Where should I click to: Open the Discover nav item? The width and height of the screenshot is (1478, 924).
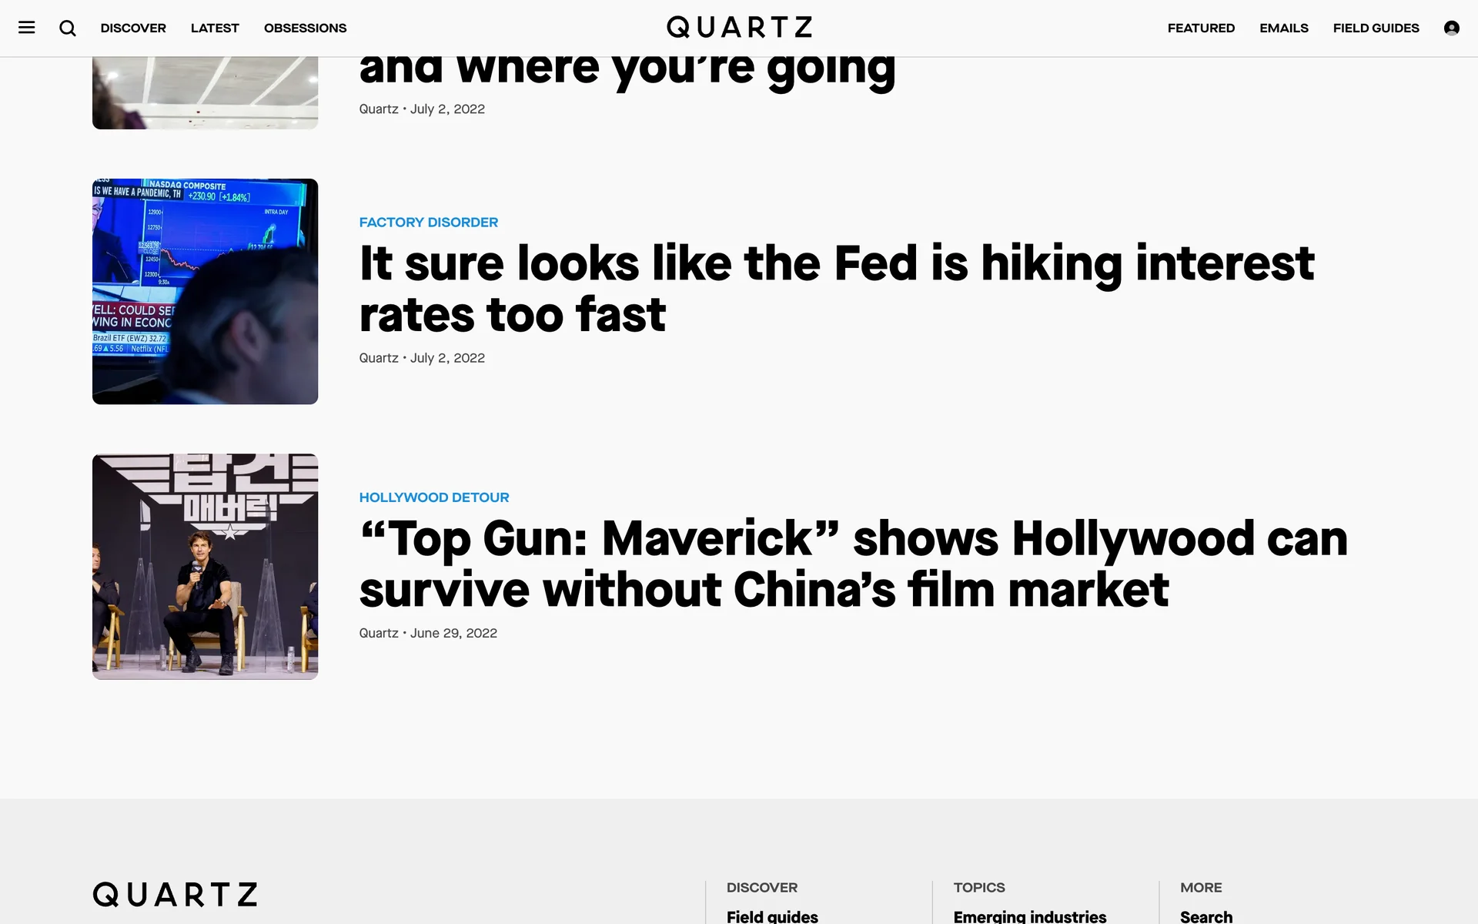pos(133,28)
